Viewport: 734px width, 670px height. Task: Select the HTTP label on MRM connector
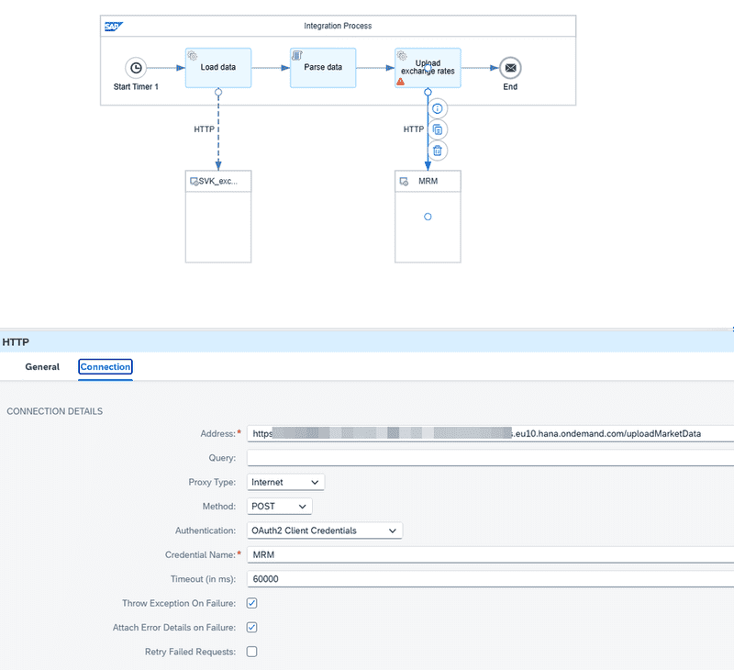coord(414,129)
